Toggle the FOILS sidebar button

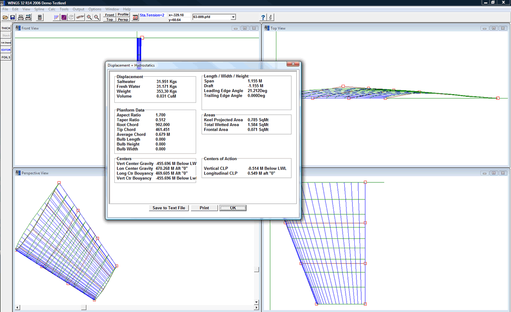click(6, 57)
